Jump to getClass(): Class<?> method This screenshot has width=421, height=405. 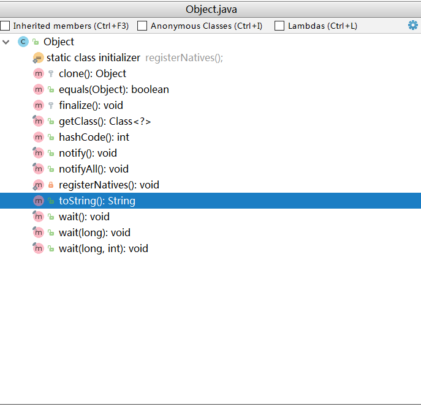pos(211,121)
